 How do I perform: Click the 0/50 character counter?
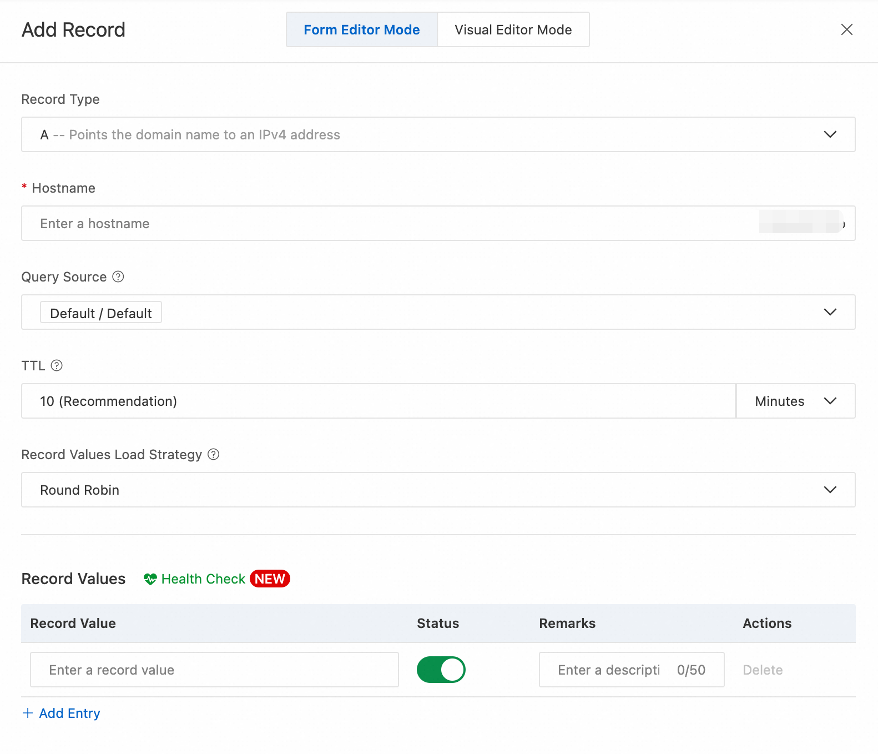691,670
